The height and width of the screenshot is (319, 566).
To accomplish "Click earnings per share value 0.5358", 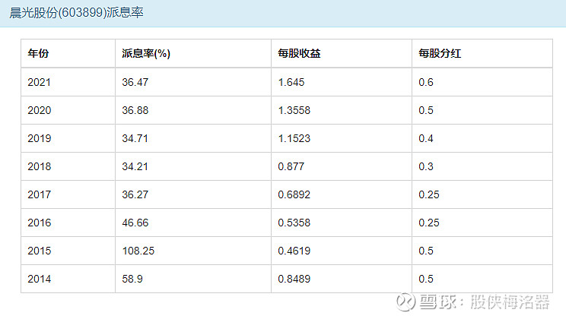I will pos(294,223).
